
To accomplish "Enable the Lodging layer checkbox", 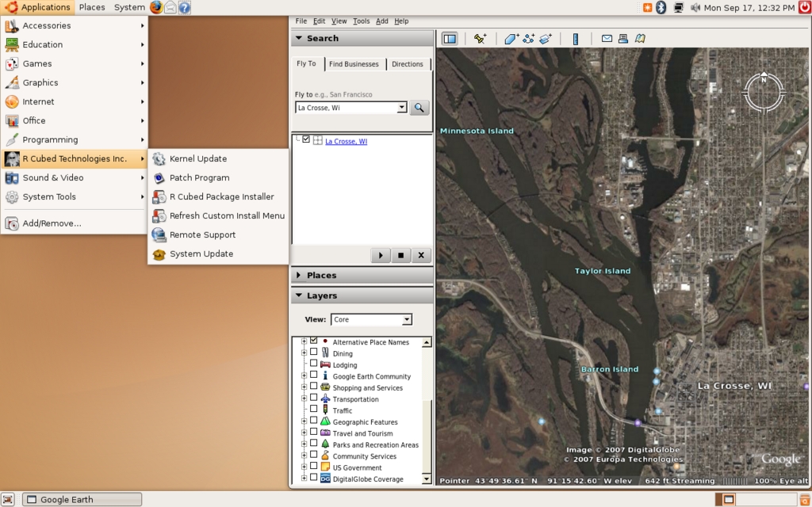I will pos(314,364).
